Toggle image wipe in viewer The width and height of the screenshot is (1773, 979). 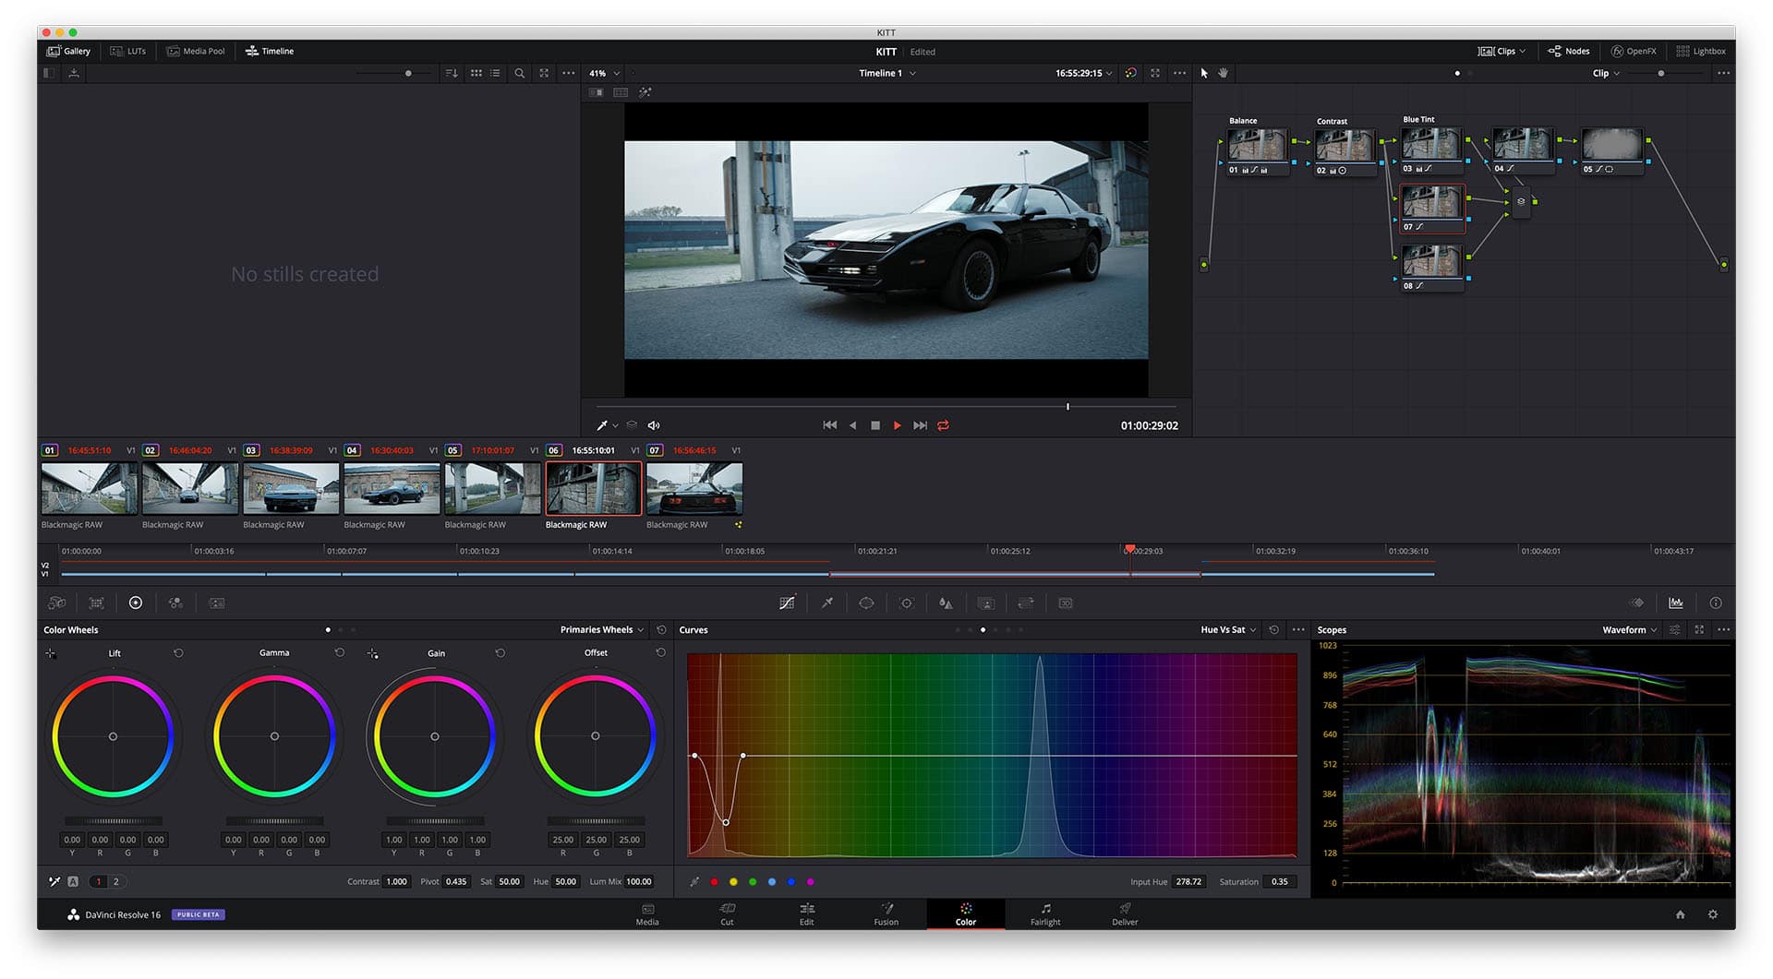click(x=597, y=92)
